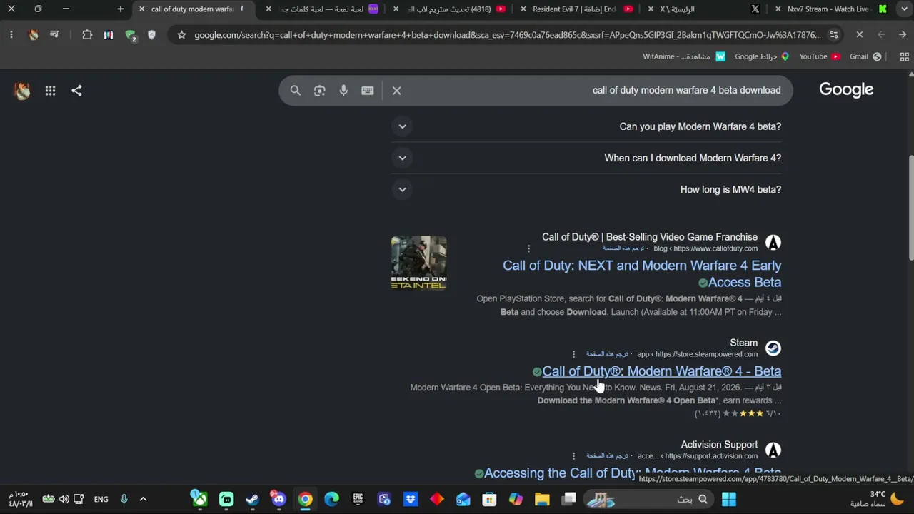The image size is (914, 514).
Task: Open the more options dots for the Steam result
Action: (x=573, y=354)
